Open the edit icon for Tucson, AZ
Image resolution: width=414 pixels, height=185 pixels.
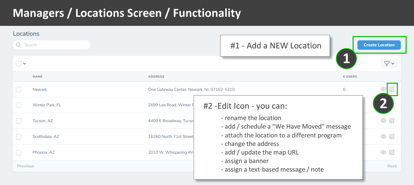coord(392,121)
